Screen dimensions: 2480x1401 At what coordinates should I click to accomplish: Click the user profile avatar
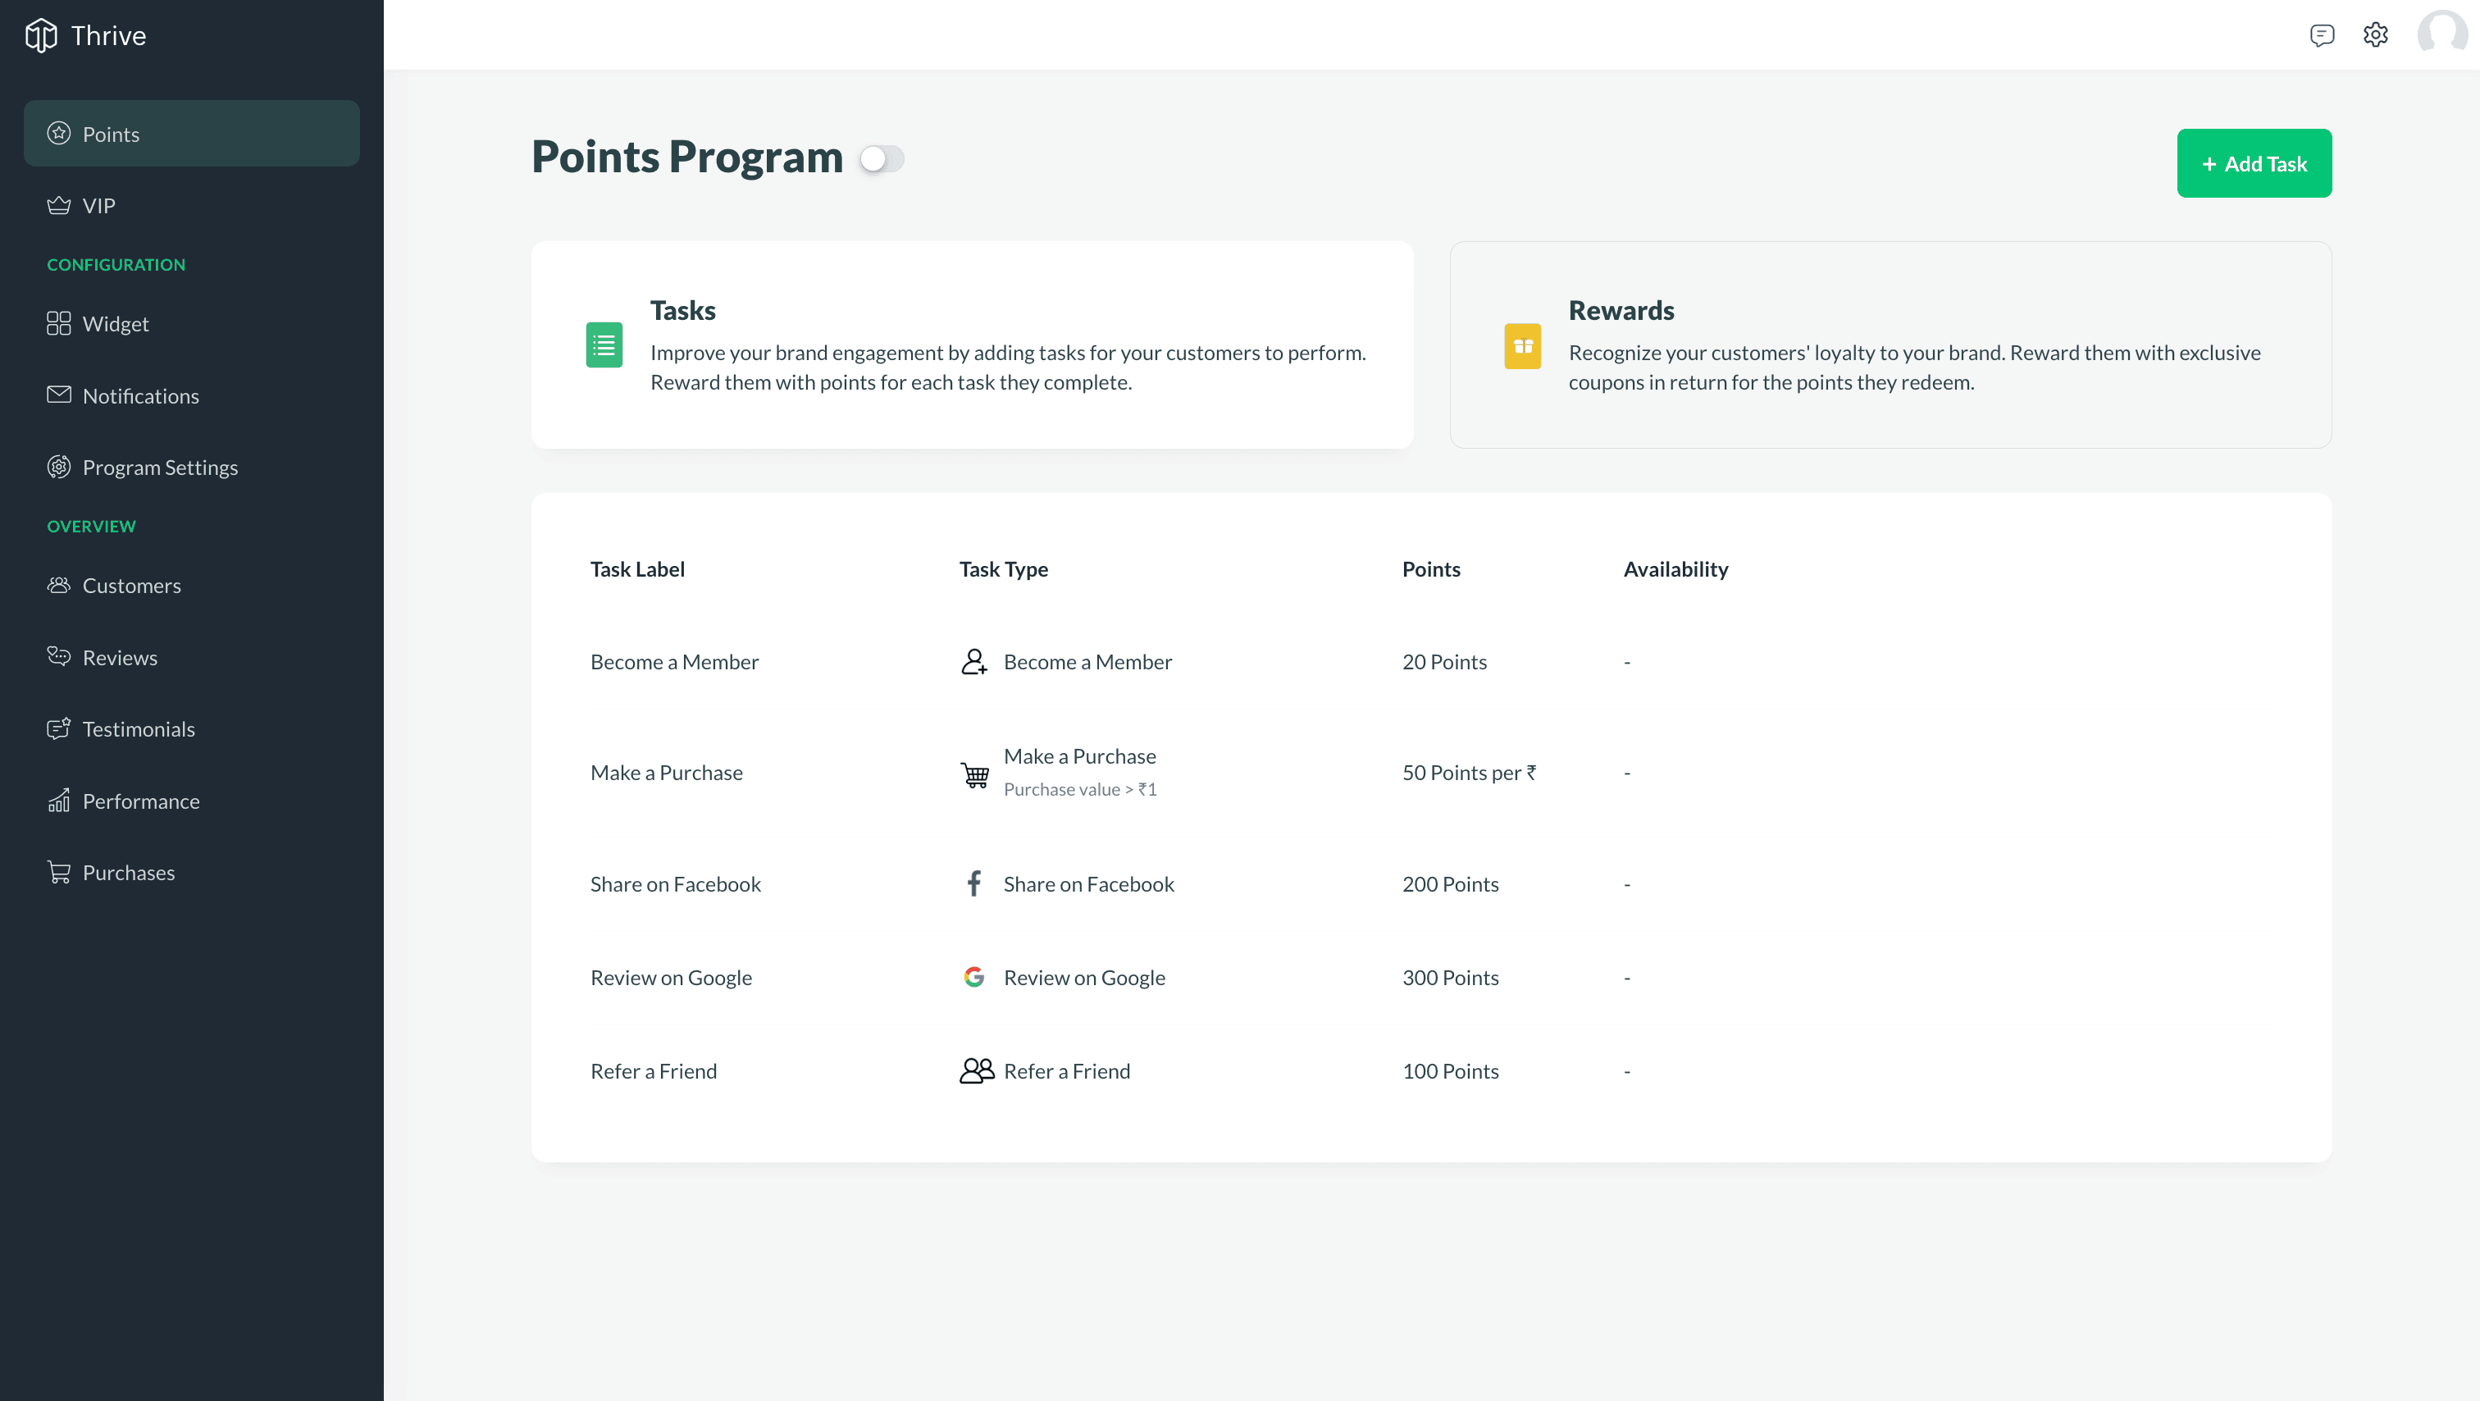pyautogui.click(x=2441, y=35)
